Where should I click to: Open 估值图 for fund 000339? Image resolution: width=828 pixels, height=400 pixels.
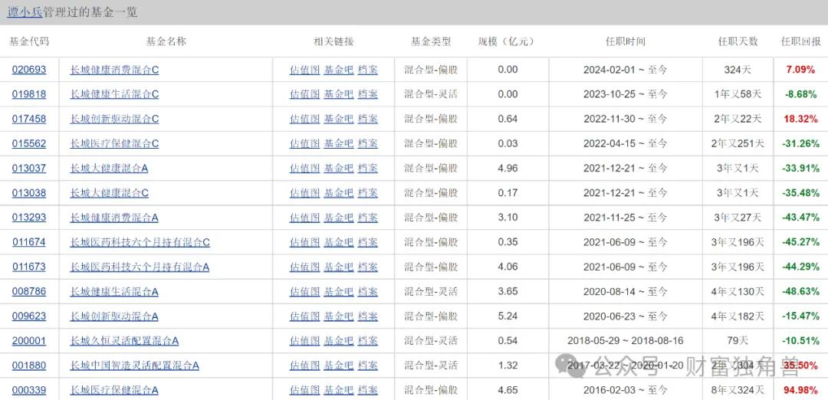click(x=304, y=390)
